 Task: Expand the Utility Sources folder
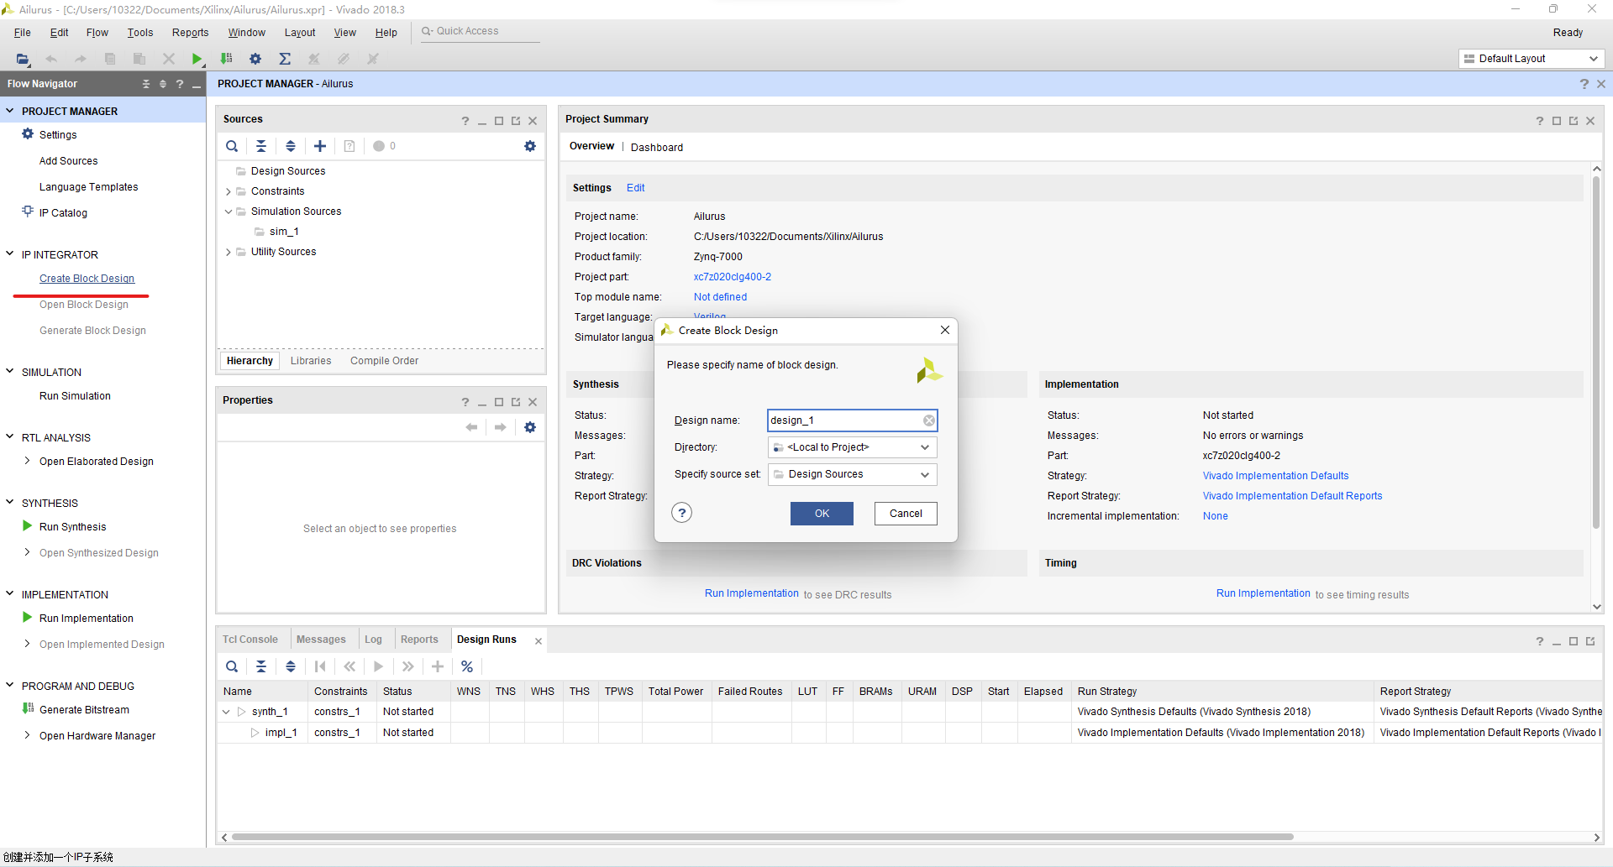[228, 252]
